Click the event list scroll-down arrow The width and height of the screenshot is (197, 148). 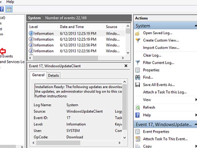click(x=128, y=53)
